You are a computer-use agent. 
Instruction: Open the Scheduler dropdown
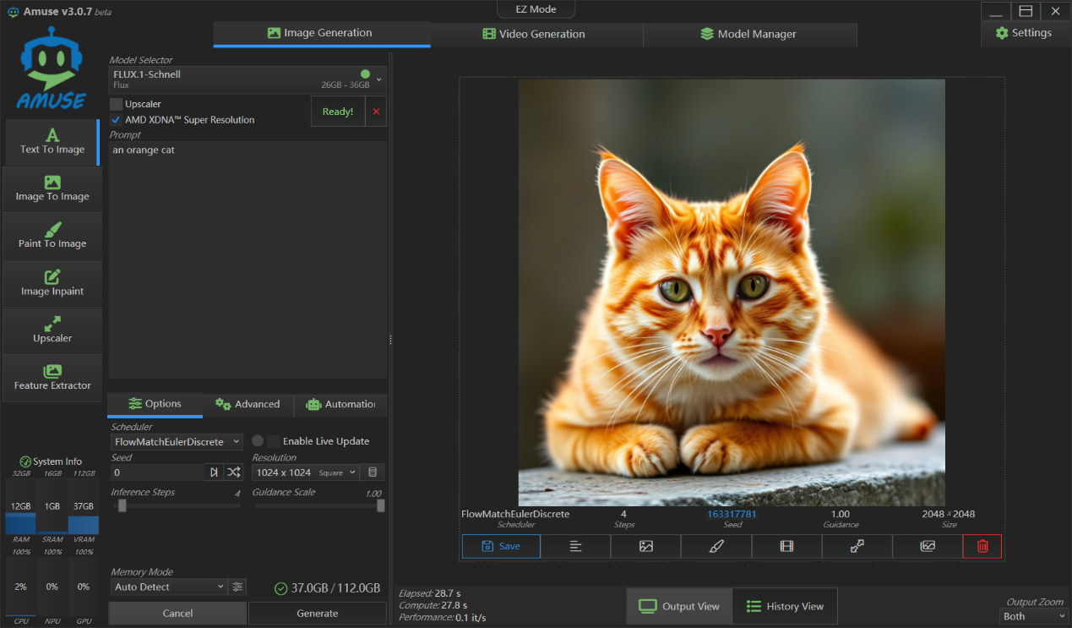click(x=177, y=441)
